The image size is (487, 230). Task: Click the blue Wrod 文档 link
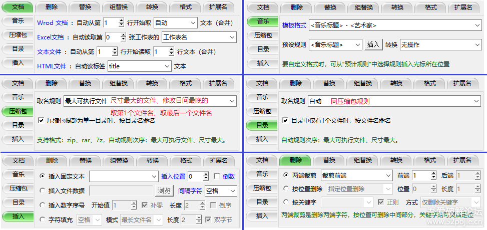[52, 23]
